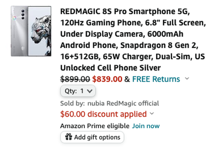The image size is (214, 149).
Task: Click the FREE Returns link
Action: click(x=156, y=79)
